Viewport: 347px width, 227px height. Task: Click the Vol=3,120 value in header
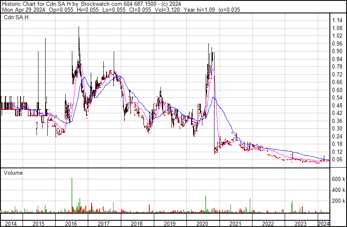click(x=167, y=10)
